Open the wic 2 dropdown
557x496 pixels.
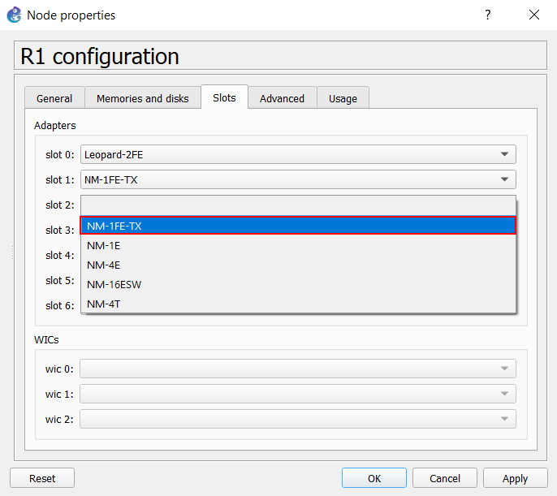pyautogui.click(x=298, y=419)
